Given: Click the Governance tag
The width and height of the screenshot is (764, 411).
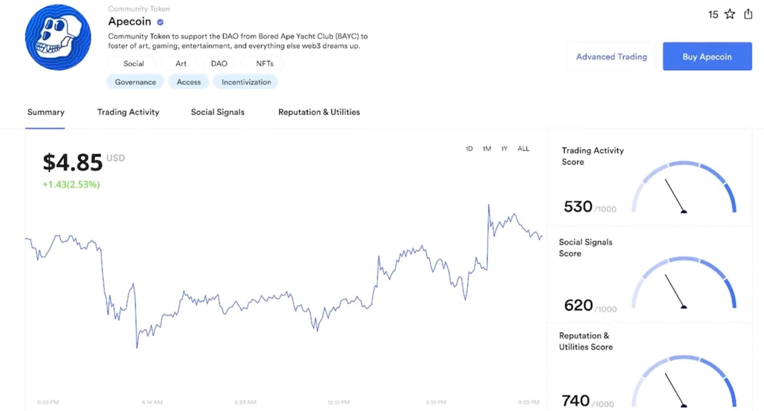Looking at the screenshot, I should 135,82.
